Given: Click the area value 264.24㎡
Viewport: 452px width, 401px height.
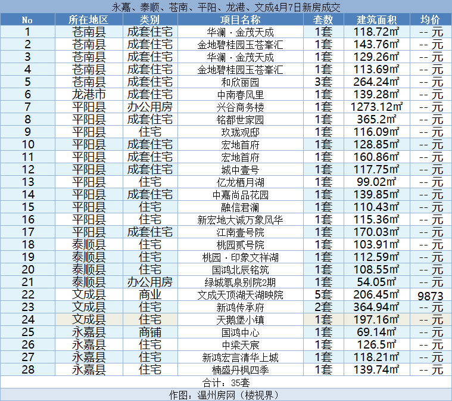Looking at the screenshot, I should pyautogui.click(x=376, y=82).
